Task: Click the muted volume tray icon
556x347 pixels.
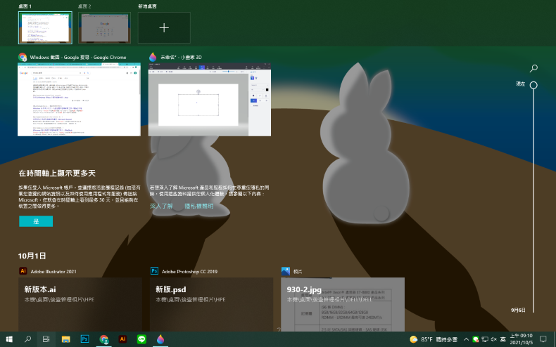Action: pos(493,339)
